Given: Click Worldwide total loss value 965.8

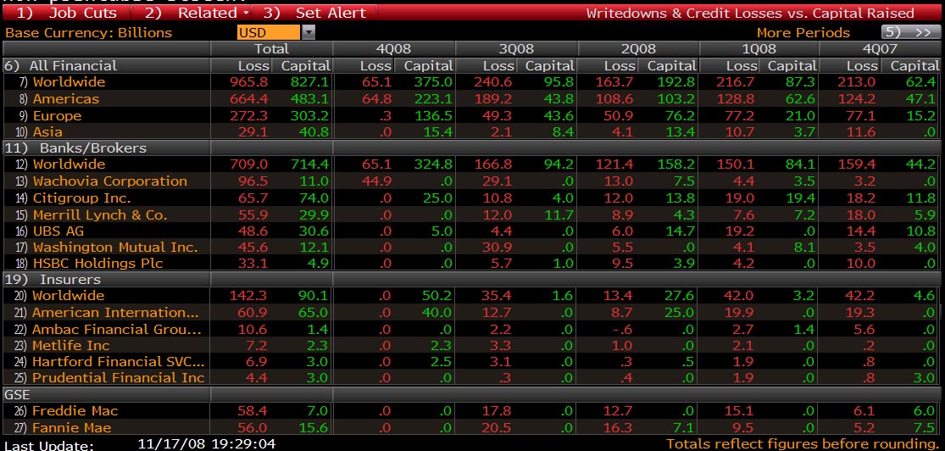Looking at the screenshot, I should point(249,82).
